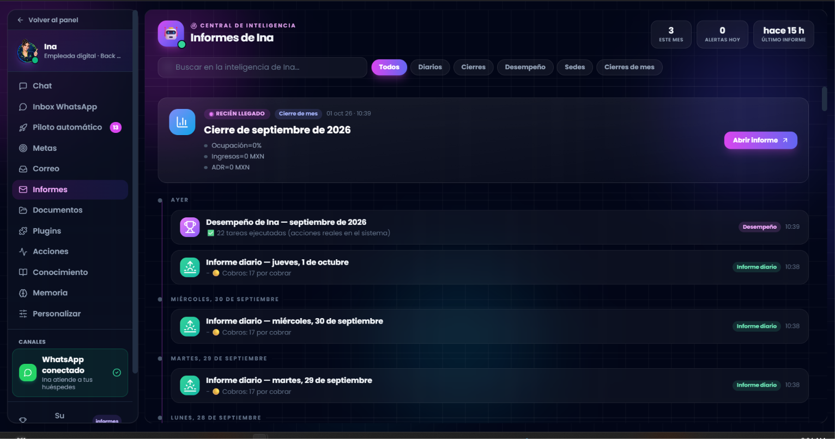Select the Piloto automático rocket icon
The height and width of the screenshot is (439, 835).
23,127
